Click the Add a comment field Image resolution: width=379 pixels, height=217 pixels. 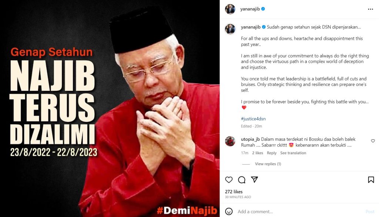(300, 211)
